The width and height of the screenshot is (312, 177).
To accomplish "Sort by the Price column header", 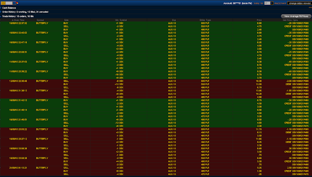I will pos(259,20).
